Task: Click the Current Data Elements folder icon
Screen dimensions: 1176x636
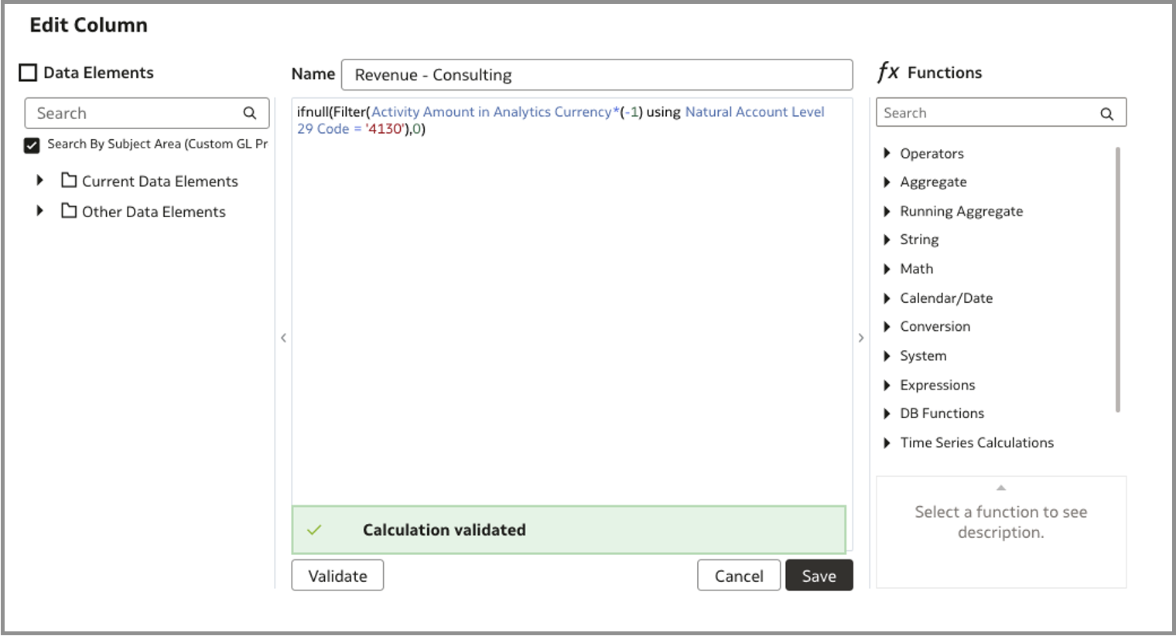Action: pyautogui.click(x=69, y=181)
